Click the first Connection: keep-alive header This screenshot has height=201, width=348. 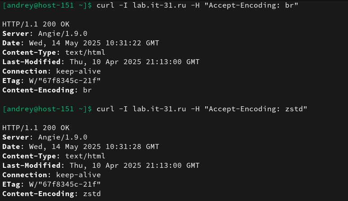point(52,71)
